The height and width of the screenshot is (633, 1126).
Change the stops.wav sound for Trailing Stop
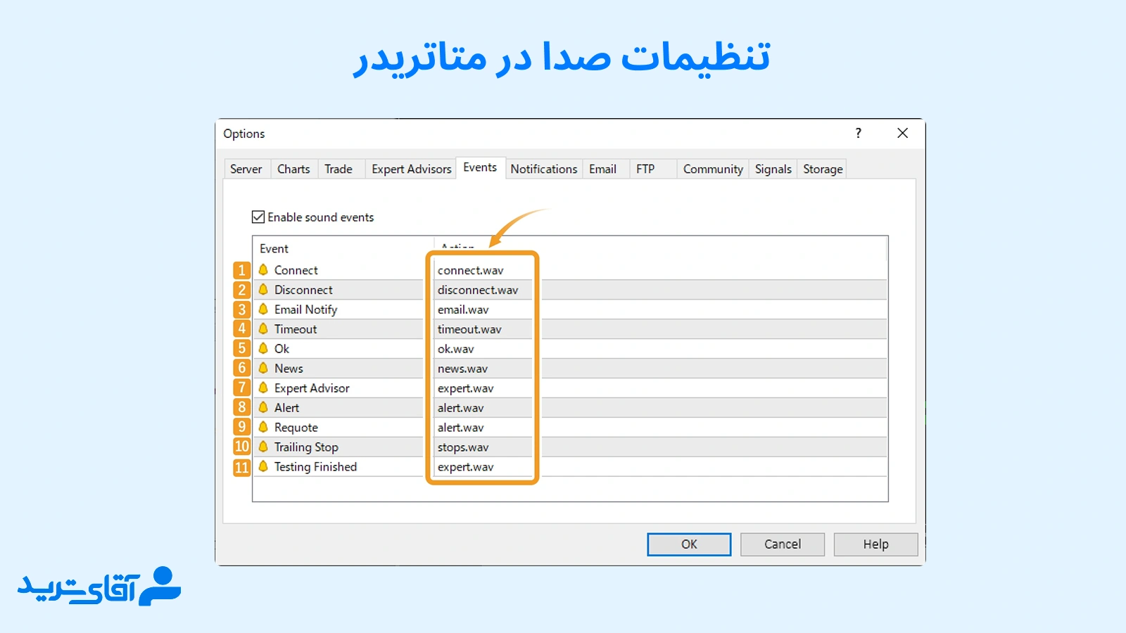tap(464, 447)
